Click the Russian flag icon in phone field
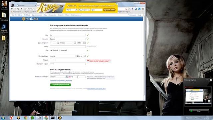Screen dimensions: 213x120 (70, 77)
